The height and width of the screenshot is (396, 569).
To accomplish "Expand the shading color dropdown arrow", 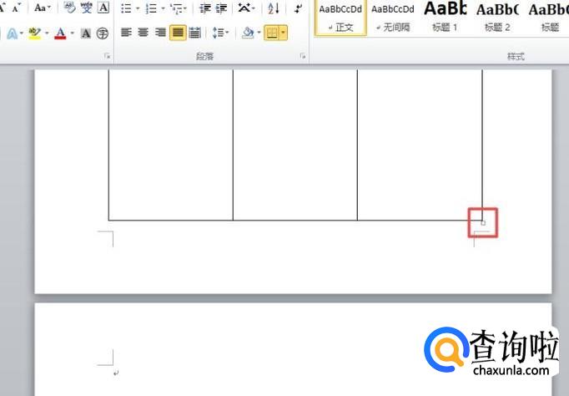I will click(259, 33).
